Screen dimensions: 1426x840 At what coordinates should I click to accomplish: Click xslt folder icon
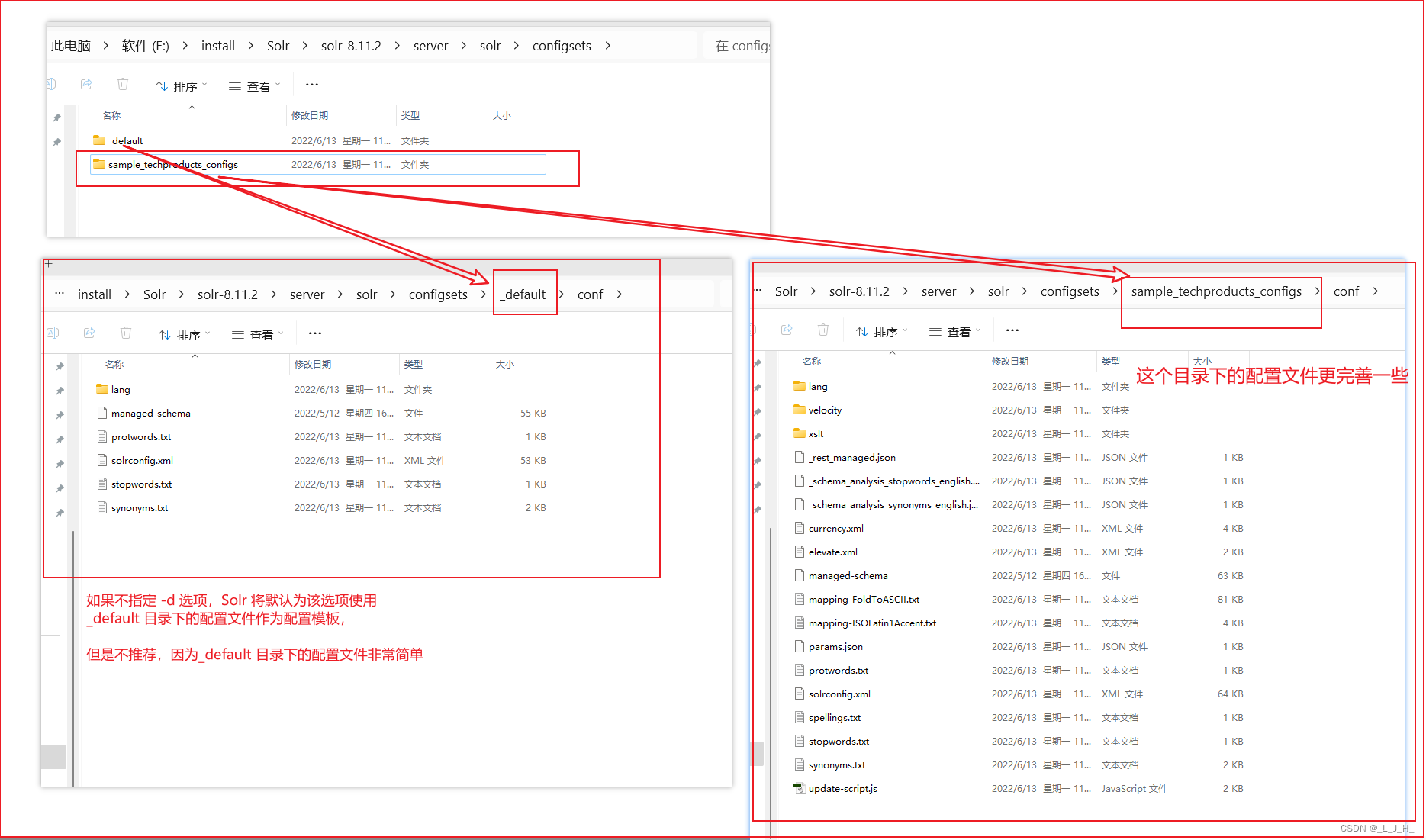800,433
